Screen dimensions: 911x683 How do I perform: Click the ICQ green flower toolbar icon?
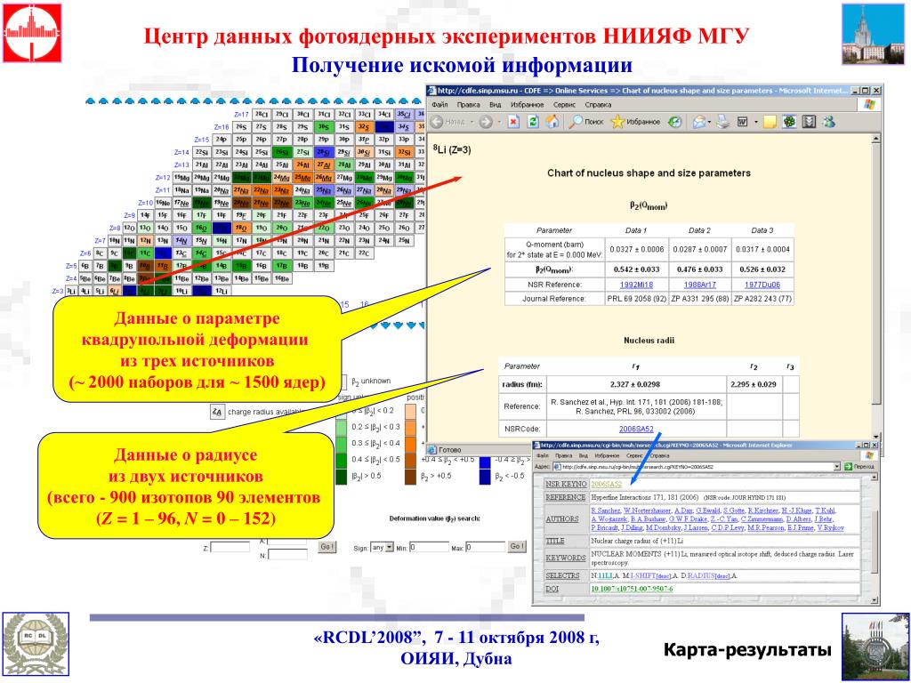789,122
